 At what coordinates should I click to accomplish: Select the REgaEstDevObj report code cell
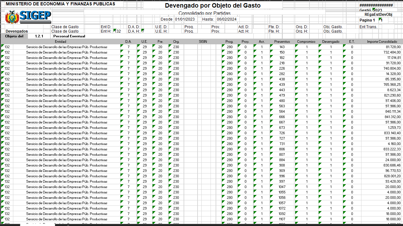point(378,15)
